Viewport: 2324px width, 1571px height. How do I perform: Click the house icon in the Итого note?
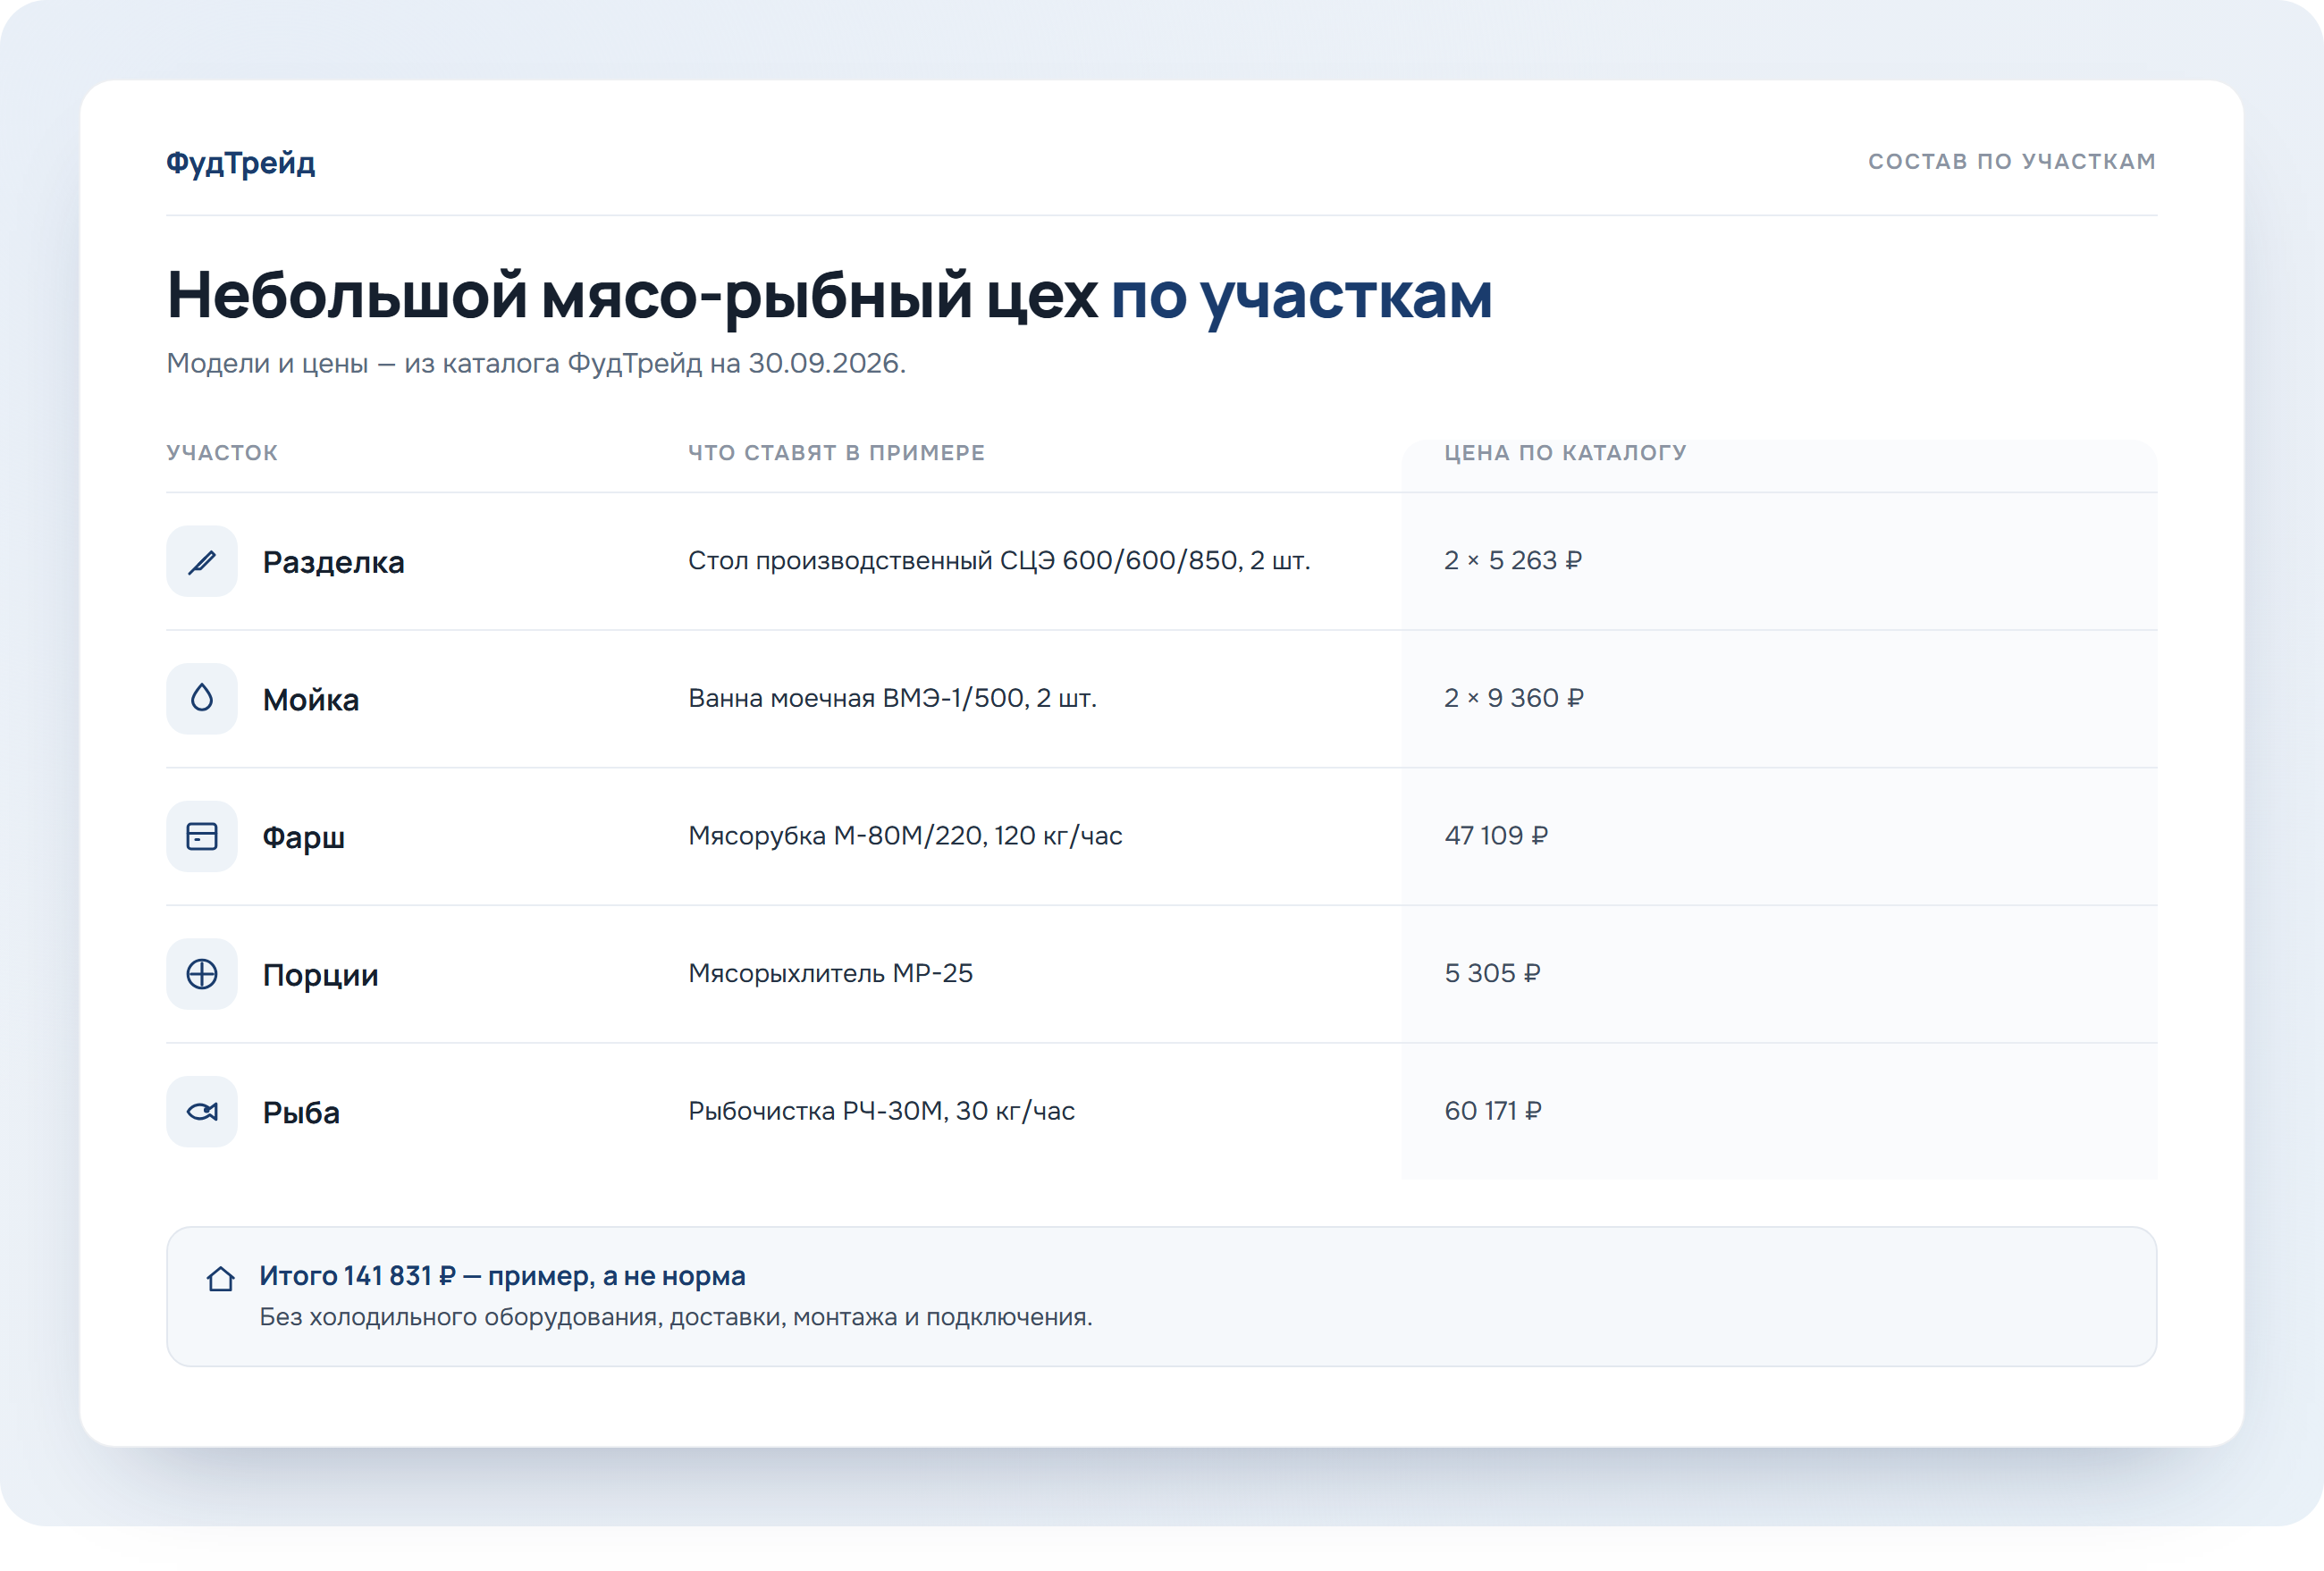click(x=221, y=1278)
